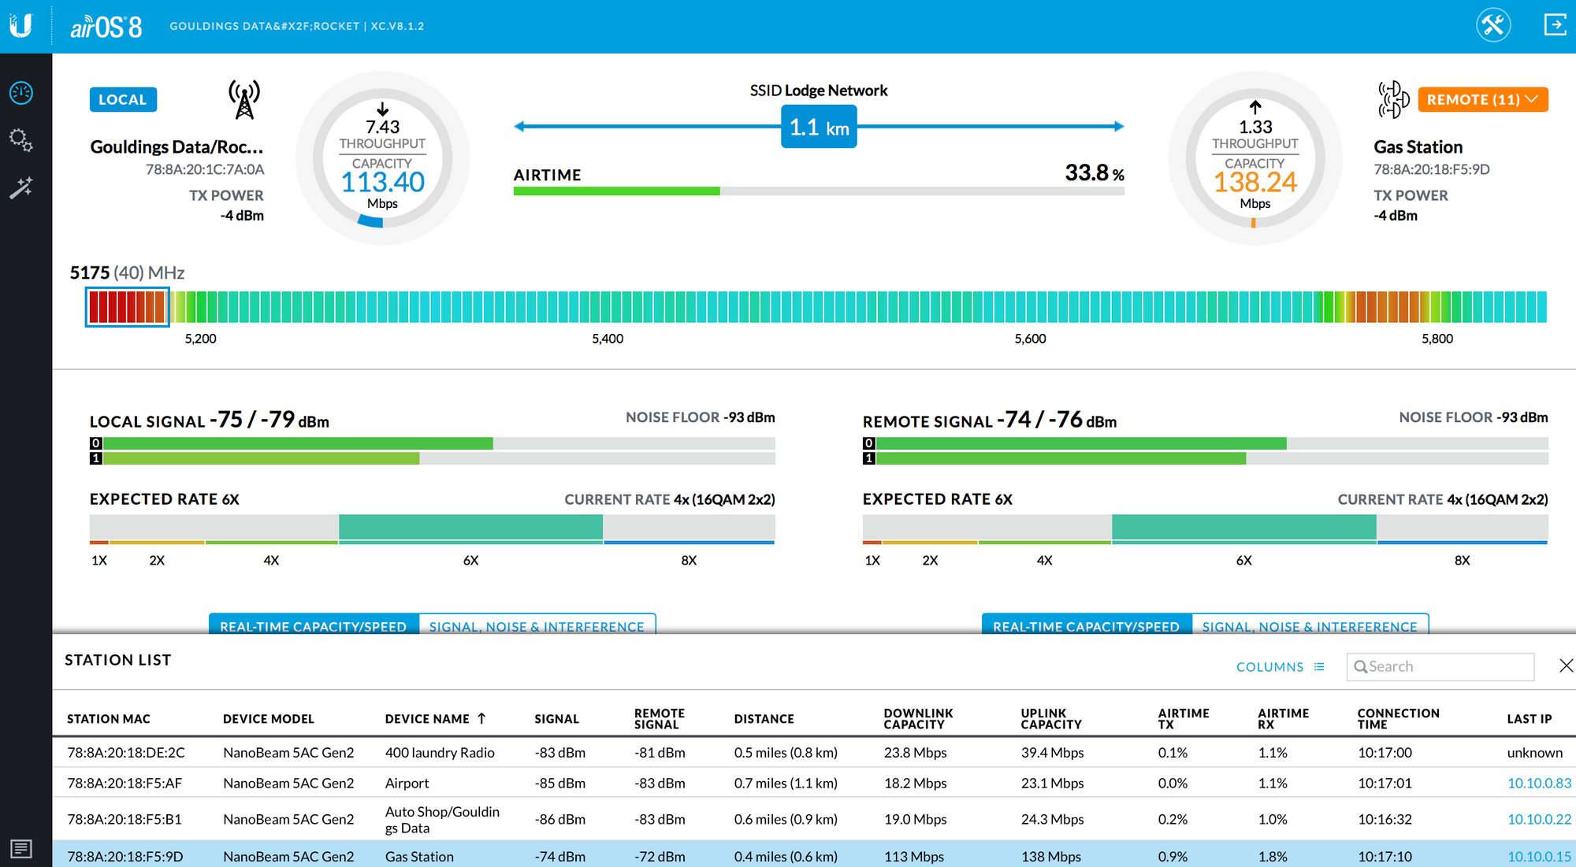Click the LOCAL badge
Image resolution: width=1576 pixels, height=867 pixels.
coord(123,100)
